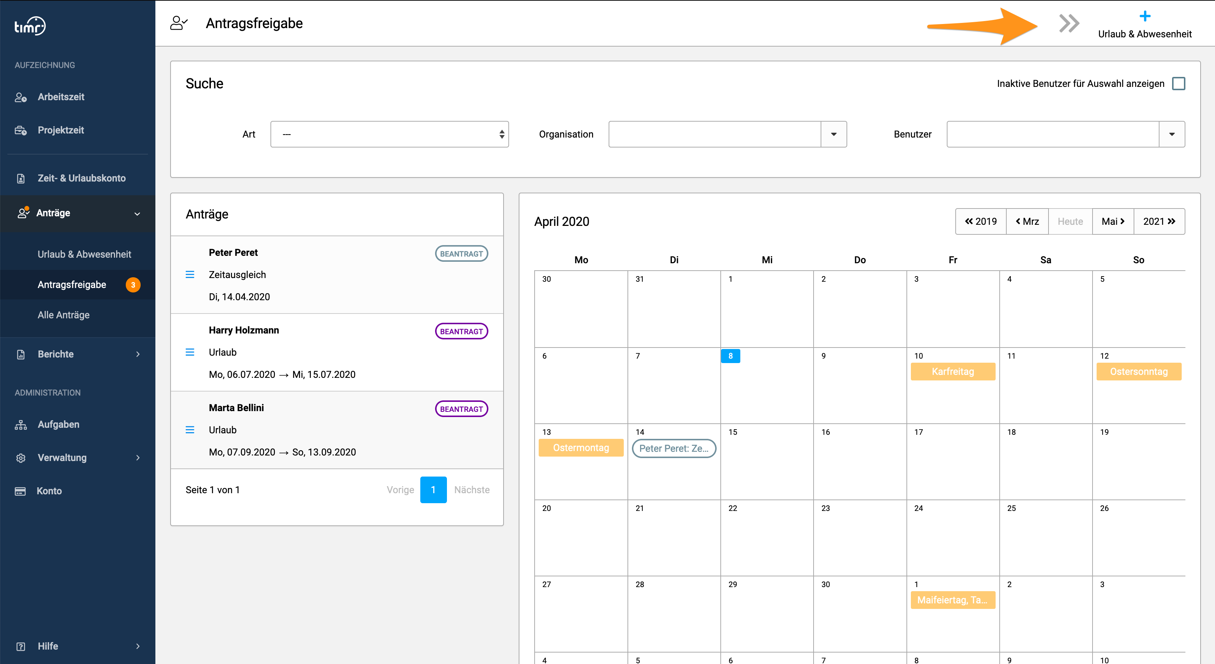Click Peter Peret name in requests
The image size is (1215, 664).
[233, 253]
